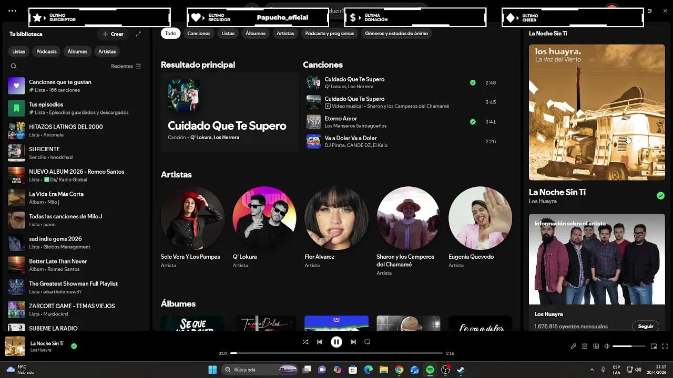Open the lyrics microphone icon
Screen dimensions: 673x378
pyautogui.click(x=574, y=346)
